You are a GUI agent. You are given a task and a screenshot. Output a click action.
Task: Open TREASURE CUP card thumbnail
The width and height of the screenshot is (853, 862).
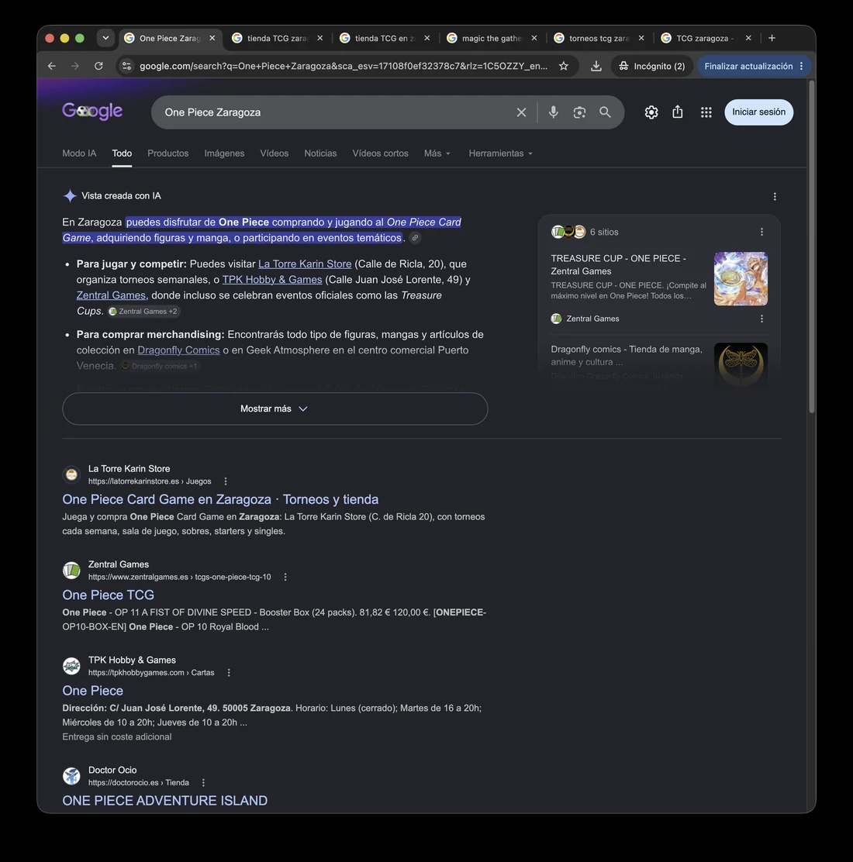click(741, 279)
